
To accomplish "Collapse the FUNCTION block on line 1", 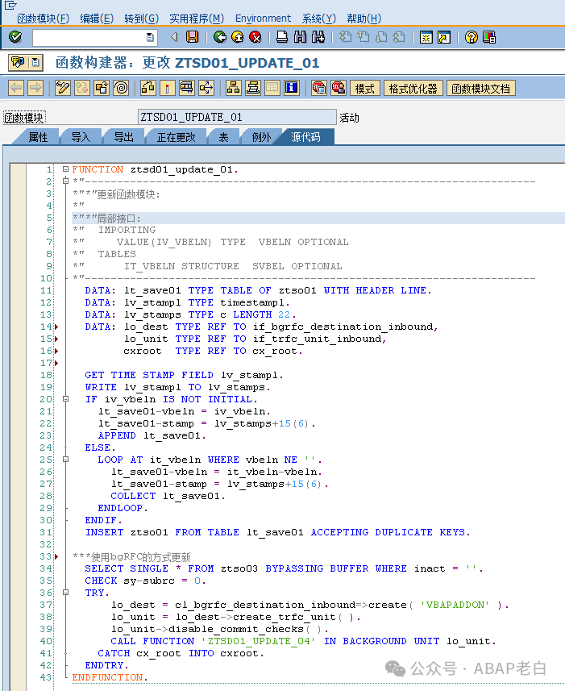I will pos(65,169).
